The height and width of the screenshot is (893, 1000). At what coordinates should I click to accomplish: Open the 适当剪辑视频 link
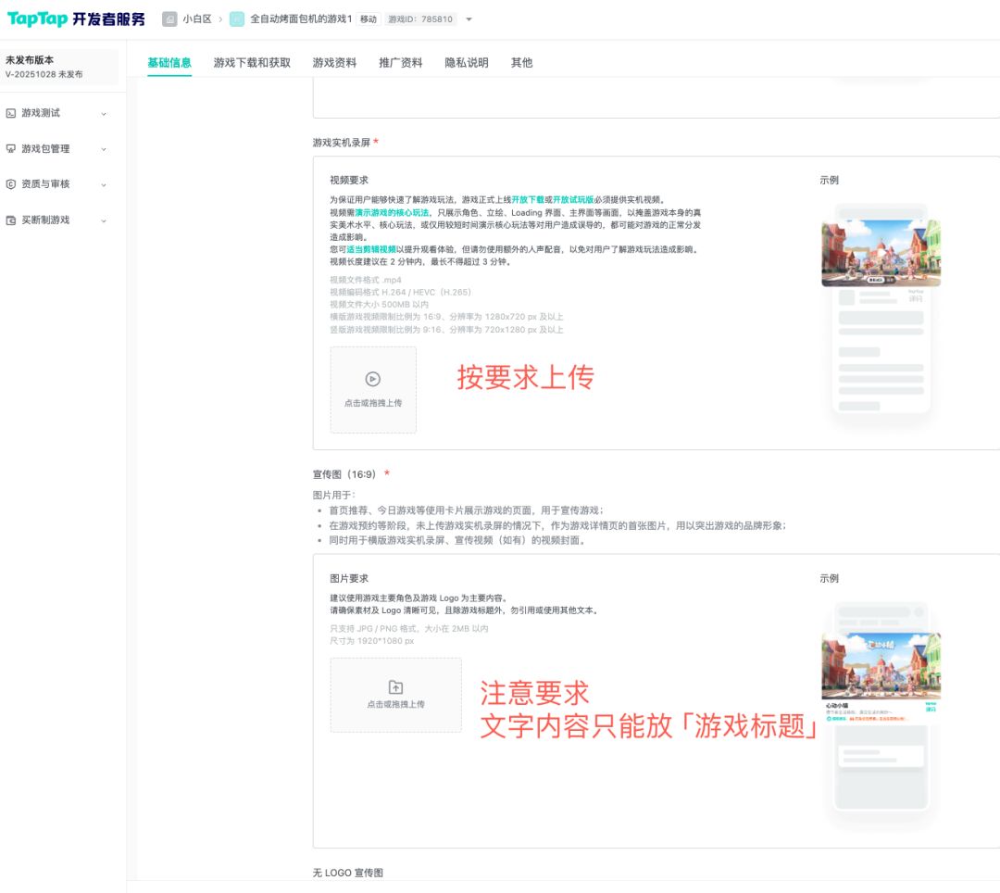point(371,250)
